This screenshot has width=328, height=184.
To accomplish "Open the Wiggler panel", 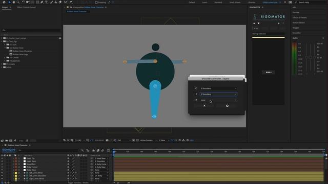I will [x=296, y=28].
